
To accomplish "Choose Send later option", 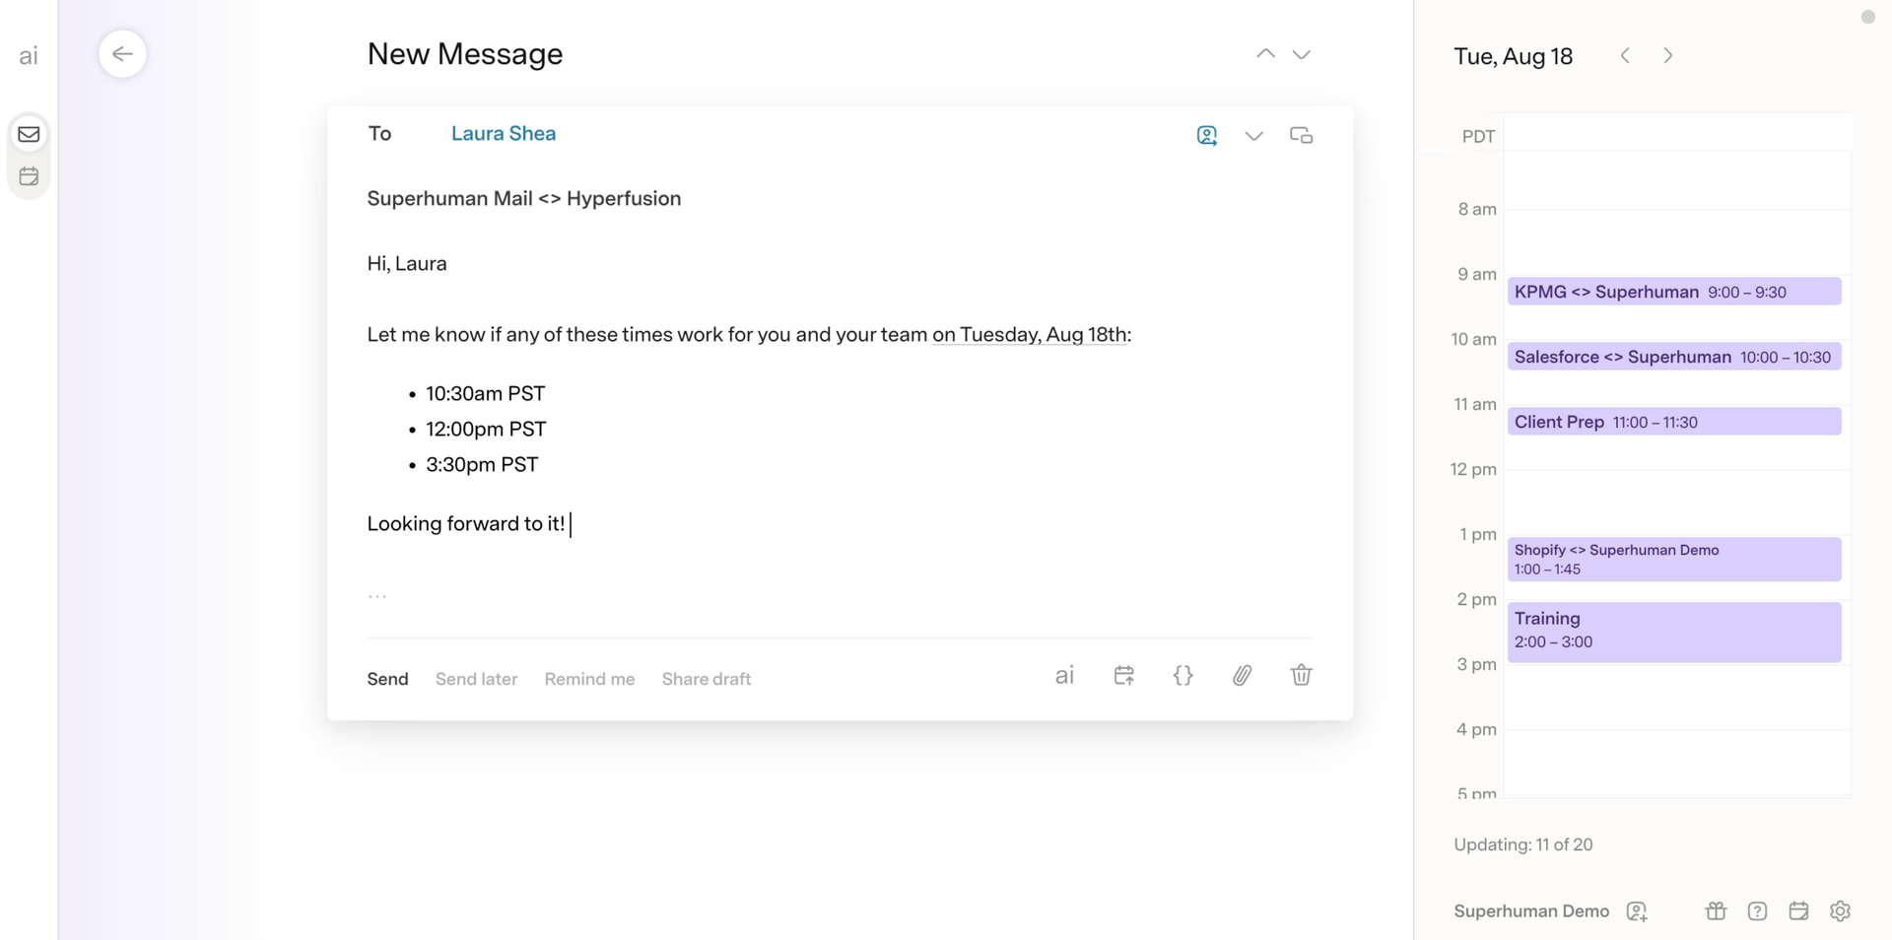I will (476, 679).
